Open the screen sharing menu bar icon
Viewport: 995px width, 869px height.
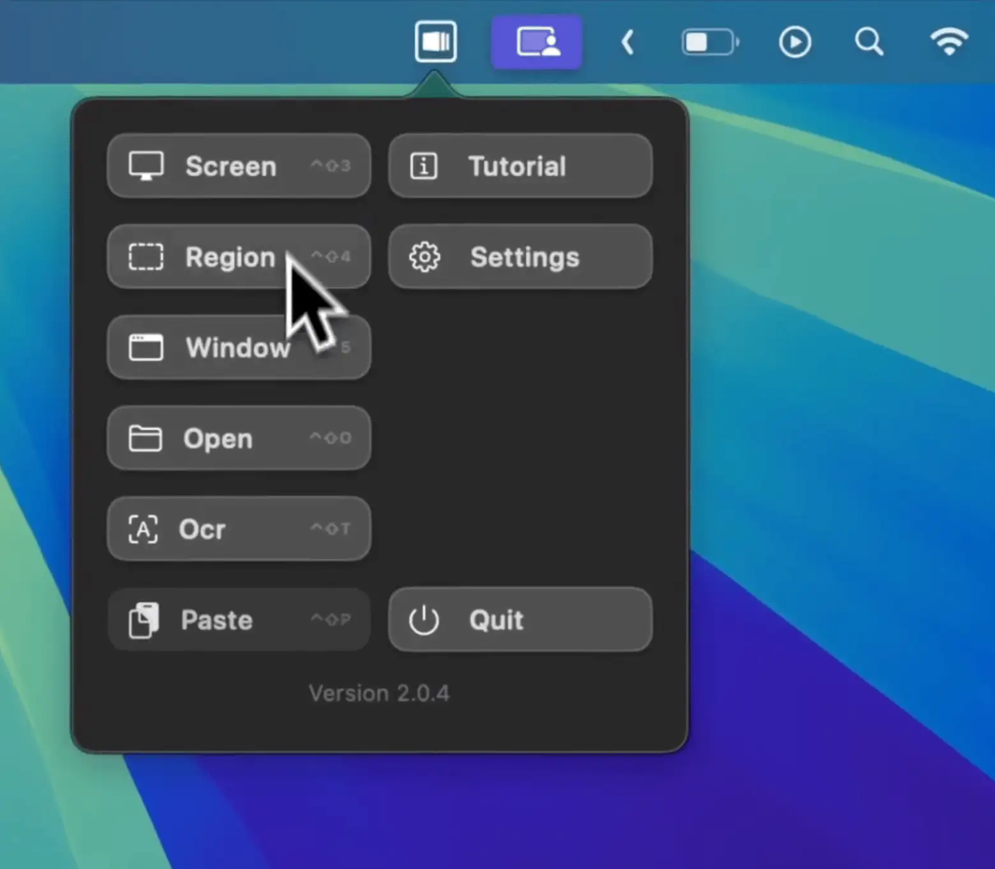537,43
